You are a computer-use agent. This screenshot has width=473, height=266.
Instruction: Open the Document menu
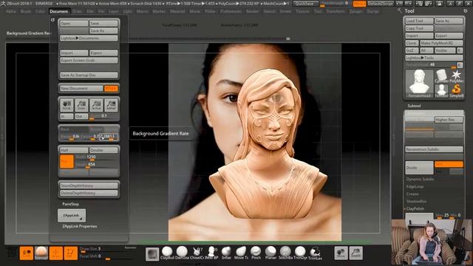(59, 11)
